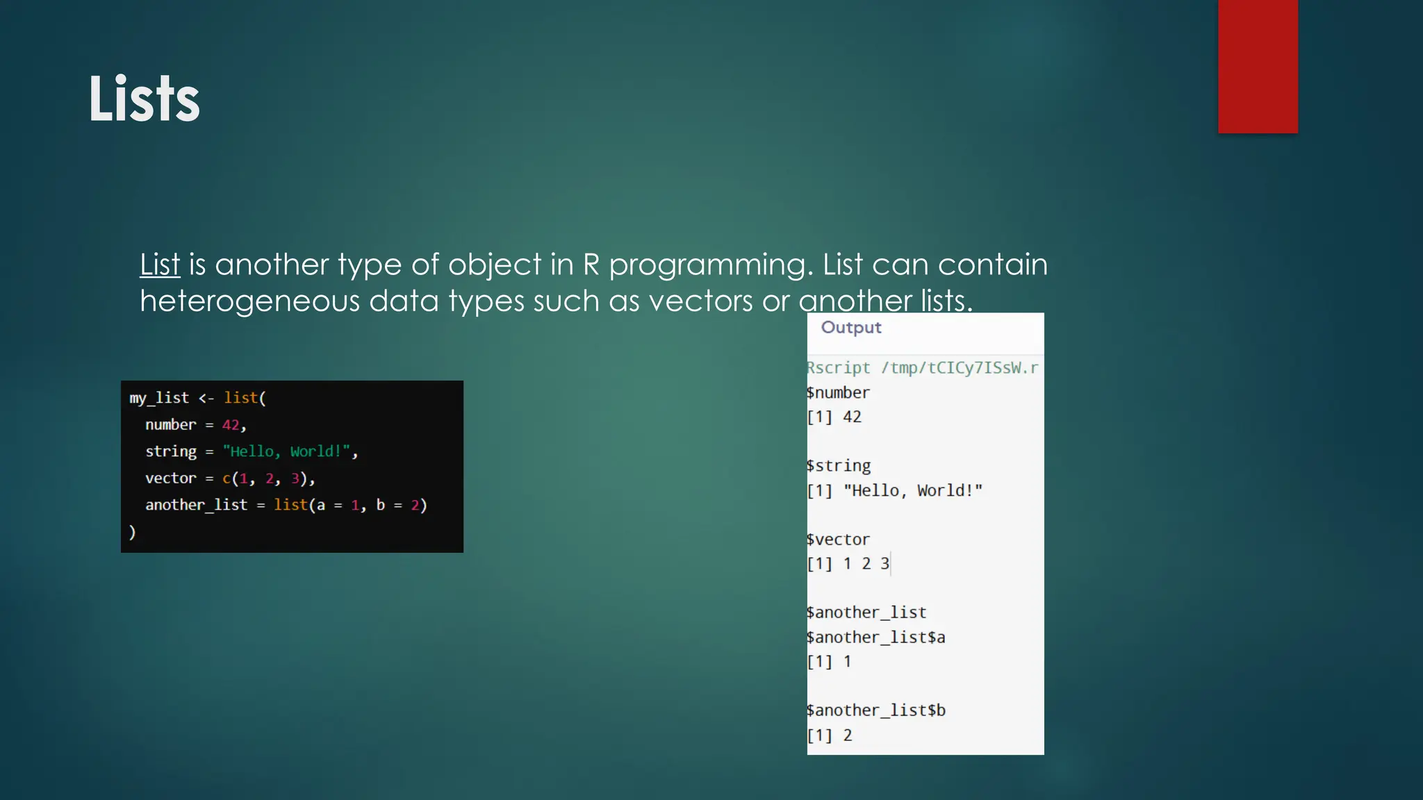Viewport: 1423px width, 800px height.
Task: Select the '[1] "Hello, World!"' output
Action: coord(895,491)
